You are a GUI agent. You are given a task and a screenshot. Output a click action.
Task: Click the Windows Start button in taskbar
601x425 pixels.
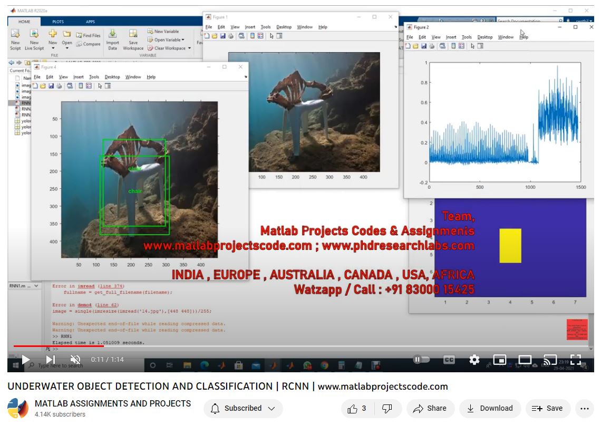[15, 365]
